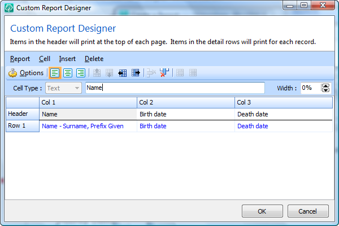Select the Col 2 column header
The image size is (339, 226).
(x=186, y=102)
